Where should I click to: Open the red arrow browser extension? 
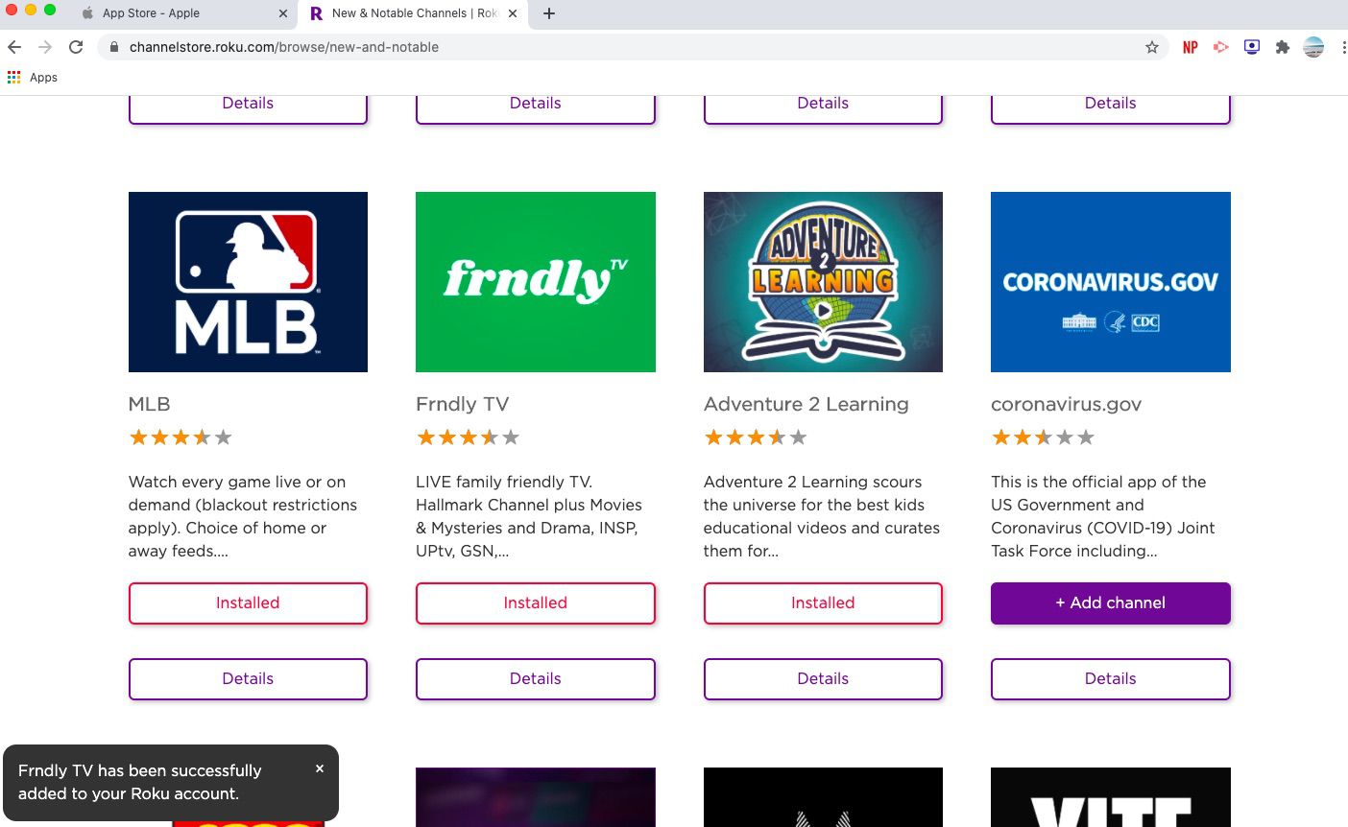1221,47
